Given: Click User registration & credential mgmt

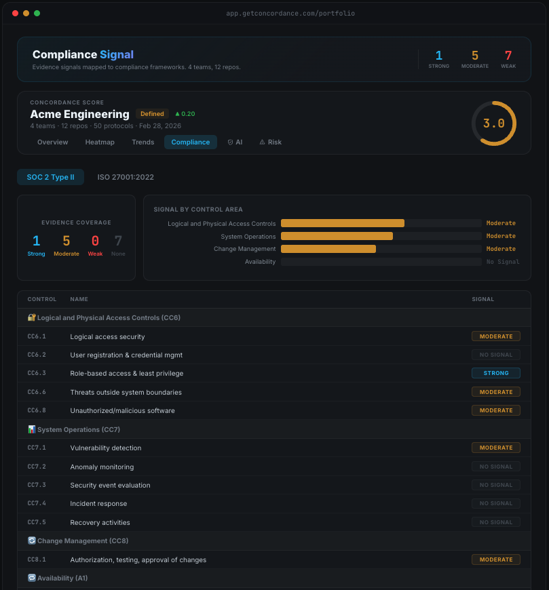Looking at the screenshot, I should (x=126, y=355).
